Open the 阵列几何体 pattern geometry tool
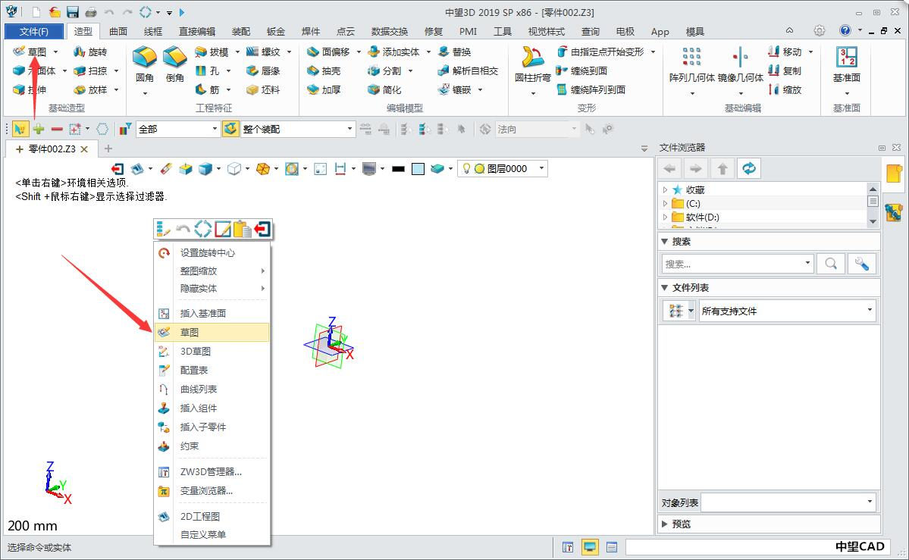909x560 pixels. (691, 58)
